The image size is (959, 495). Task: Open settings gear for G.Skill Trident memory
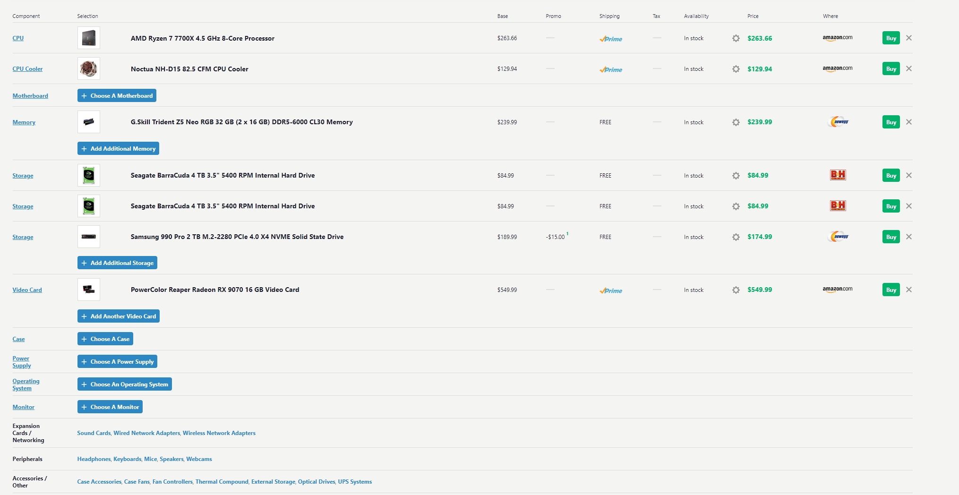(x=736, y=122)
